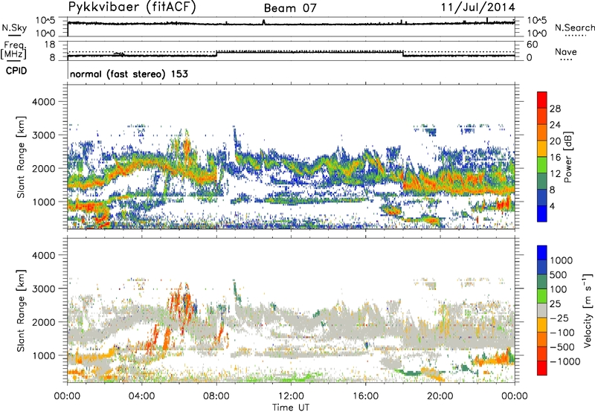This screenshot has height=412, width=595.
Task: Click the -25 tick on Velocity colorbar
Action: [x=560, y=318]
